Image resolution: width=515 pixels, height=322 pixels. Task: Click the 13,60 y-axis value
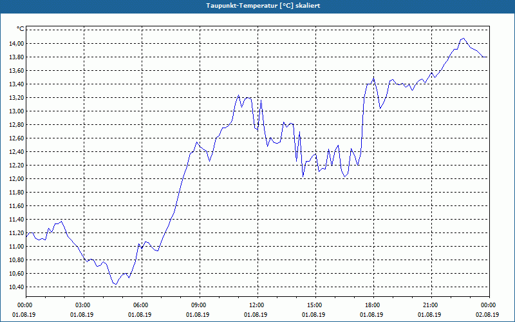[x=17, y=71]
